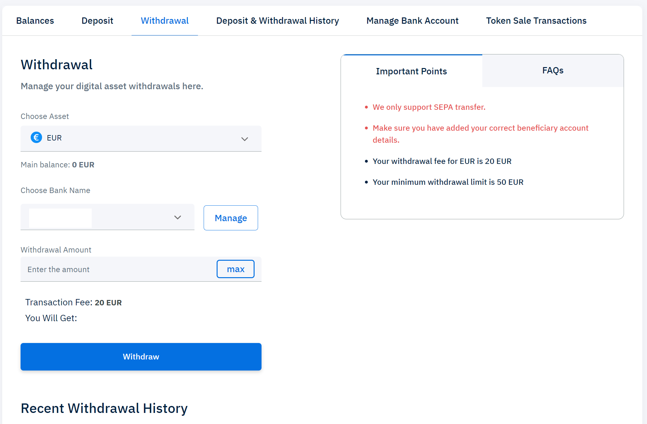Select the Important Points panel tab
Viewport: 647px width, 424px height.
411,71
